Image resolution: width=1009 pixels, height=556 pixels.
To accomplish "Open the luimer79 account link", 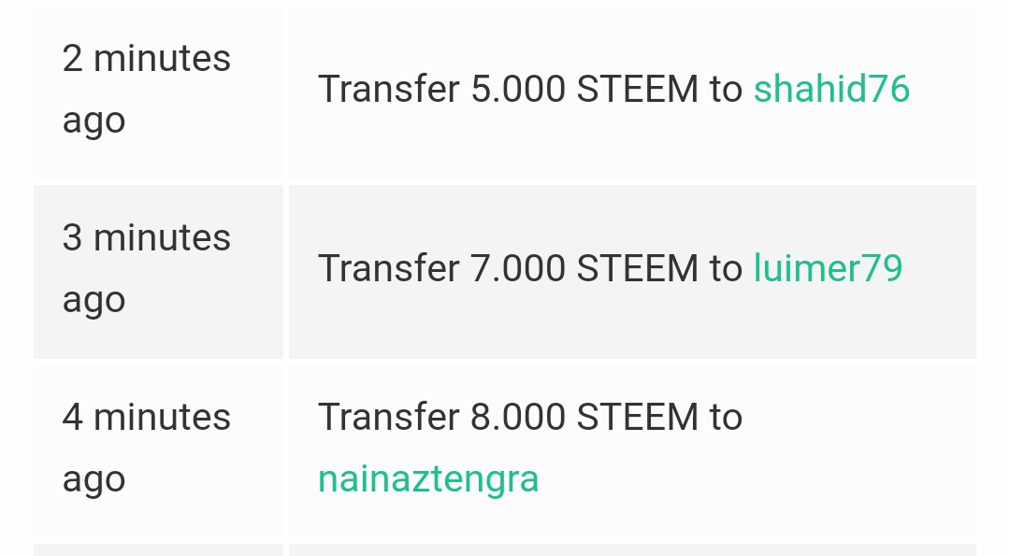I will tap(828, 269).
